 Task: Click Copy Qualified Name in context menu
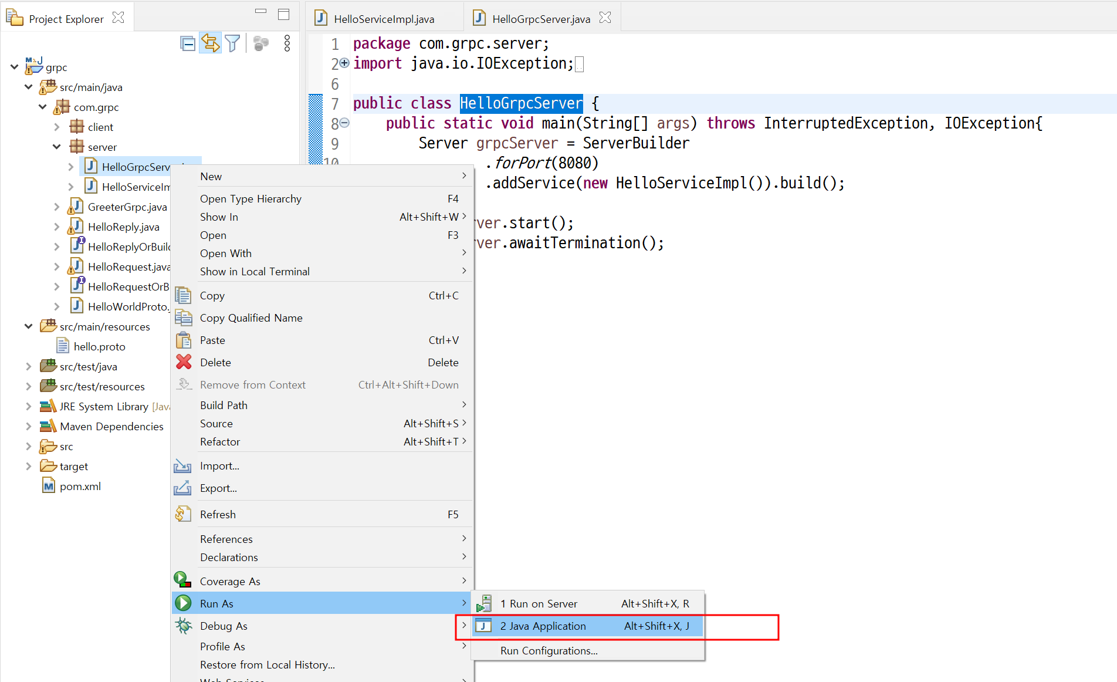click(x=251, y=318)
